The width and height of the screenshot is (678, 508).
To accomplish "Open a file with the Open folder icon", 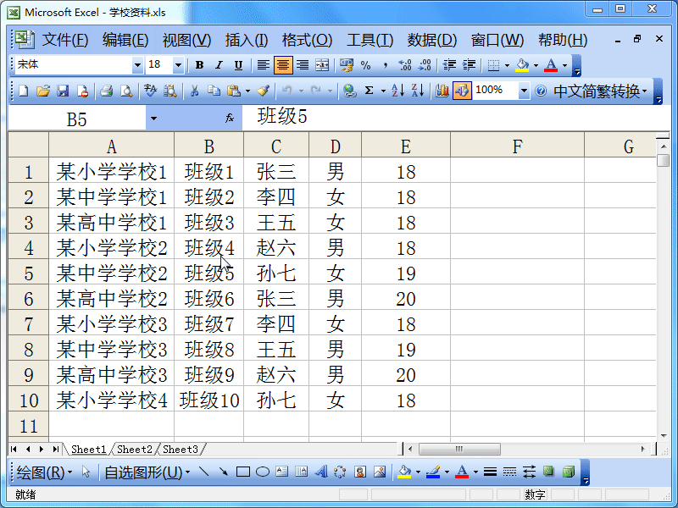I will click(x=43, y=91).
